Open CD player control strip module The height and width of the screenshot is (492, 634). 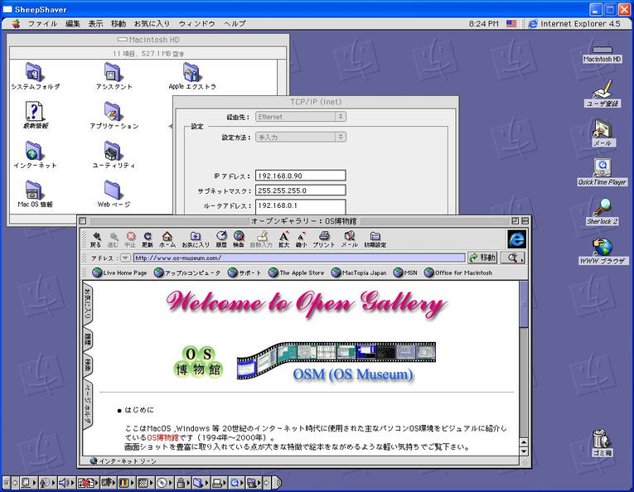[x=163, y=482]
